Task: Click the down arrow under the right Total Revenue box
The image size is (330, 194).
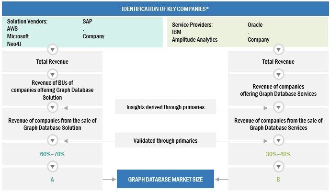Action: pos(278,74)
